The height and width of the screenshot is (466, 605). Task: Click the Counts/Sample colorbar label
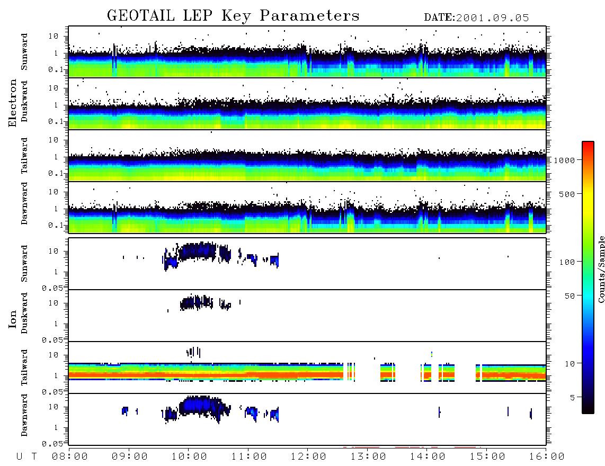click(601, 269)
